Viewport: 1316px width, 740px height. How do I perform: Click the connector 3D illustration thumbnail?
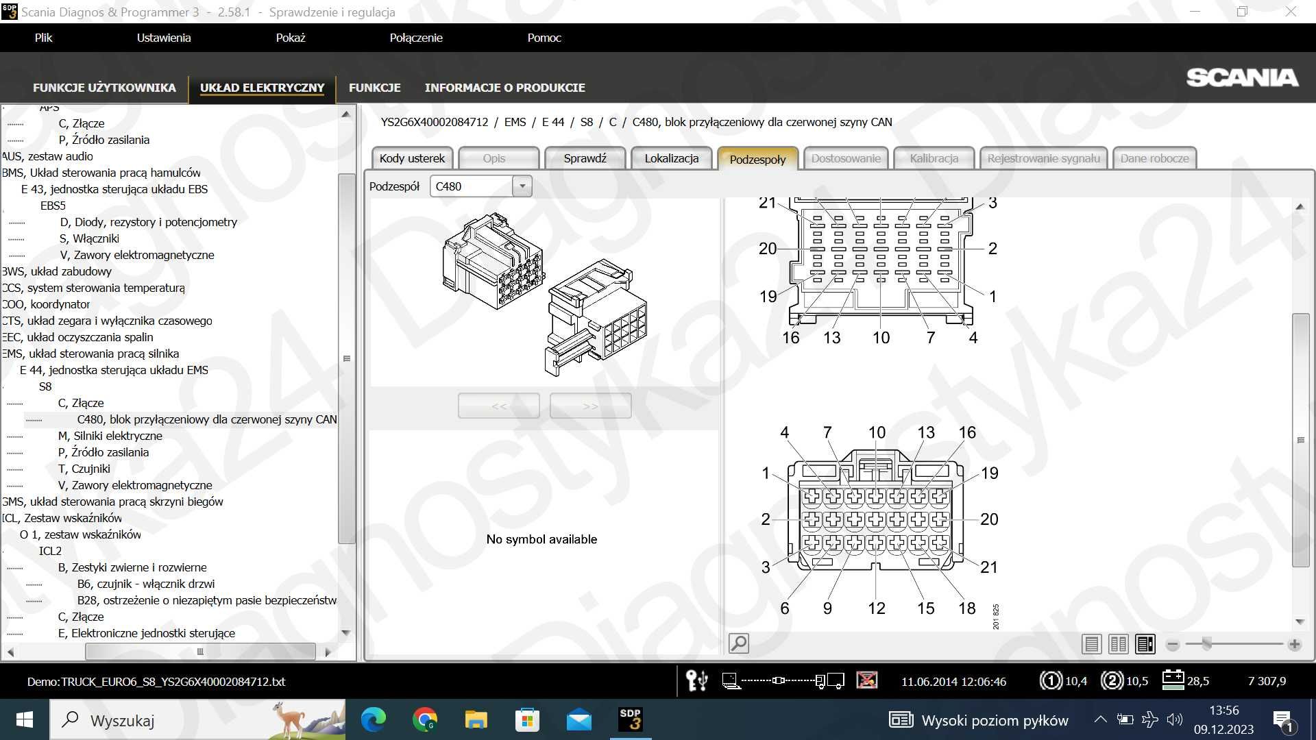coord(545,295)
